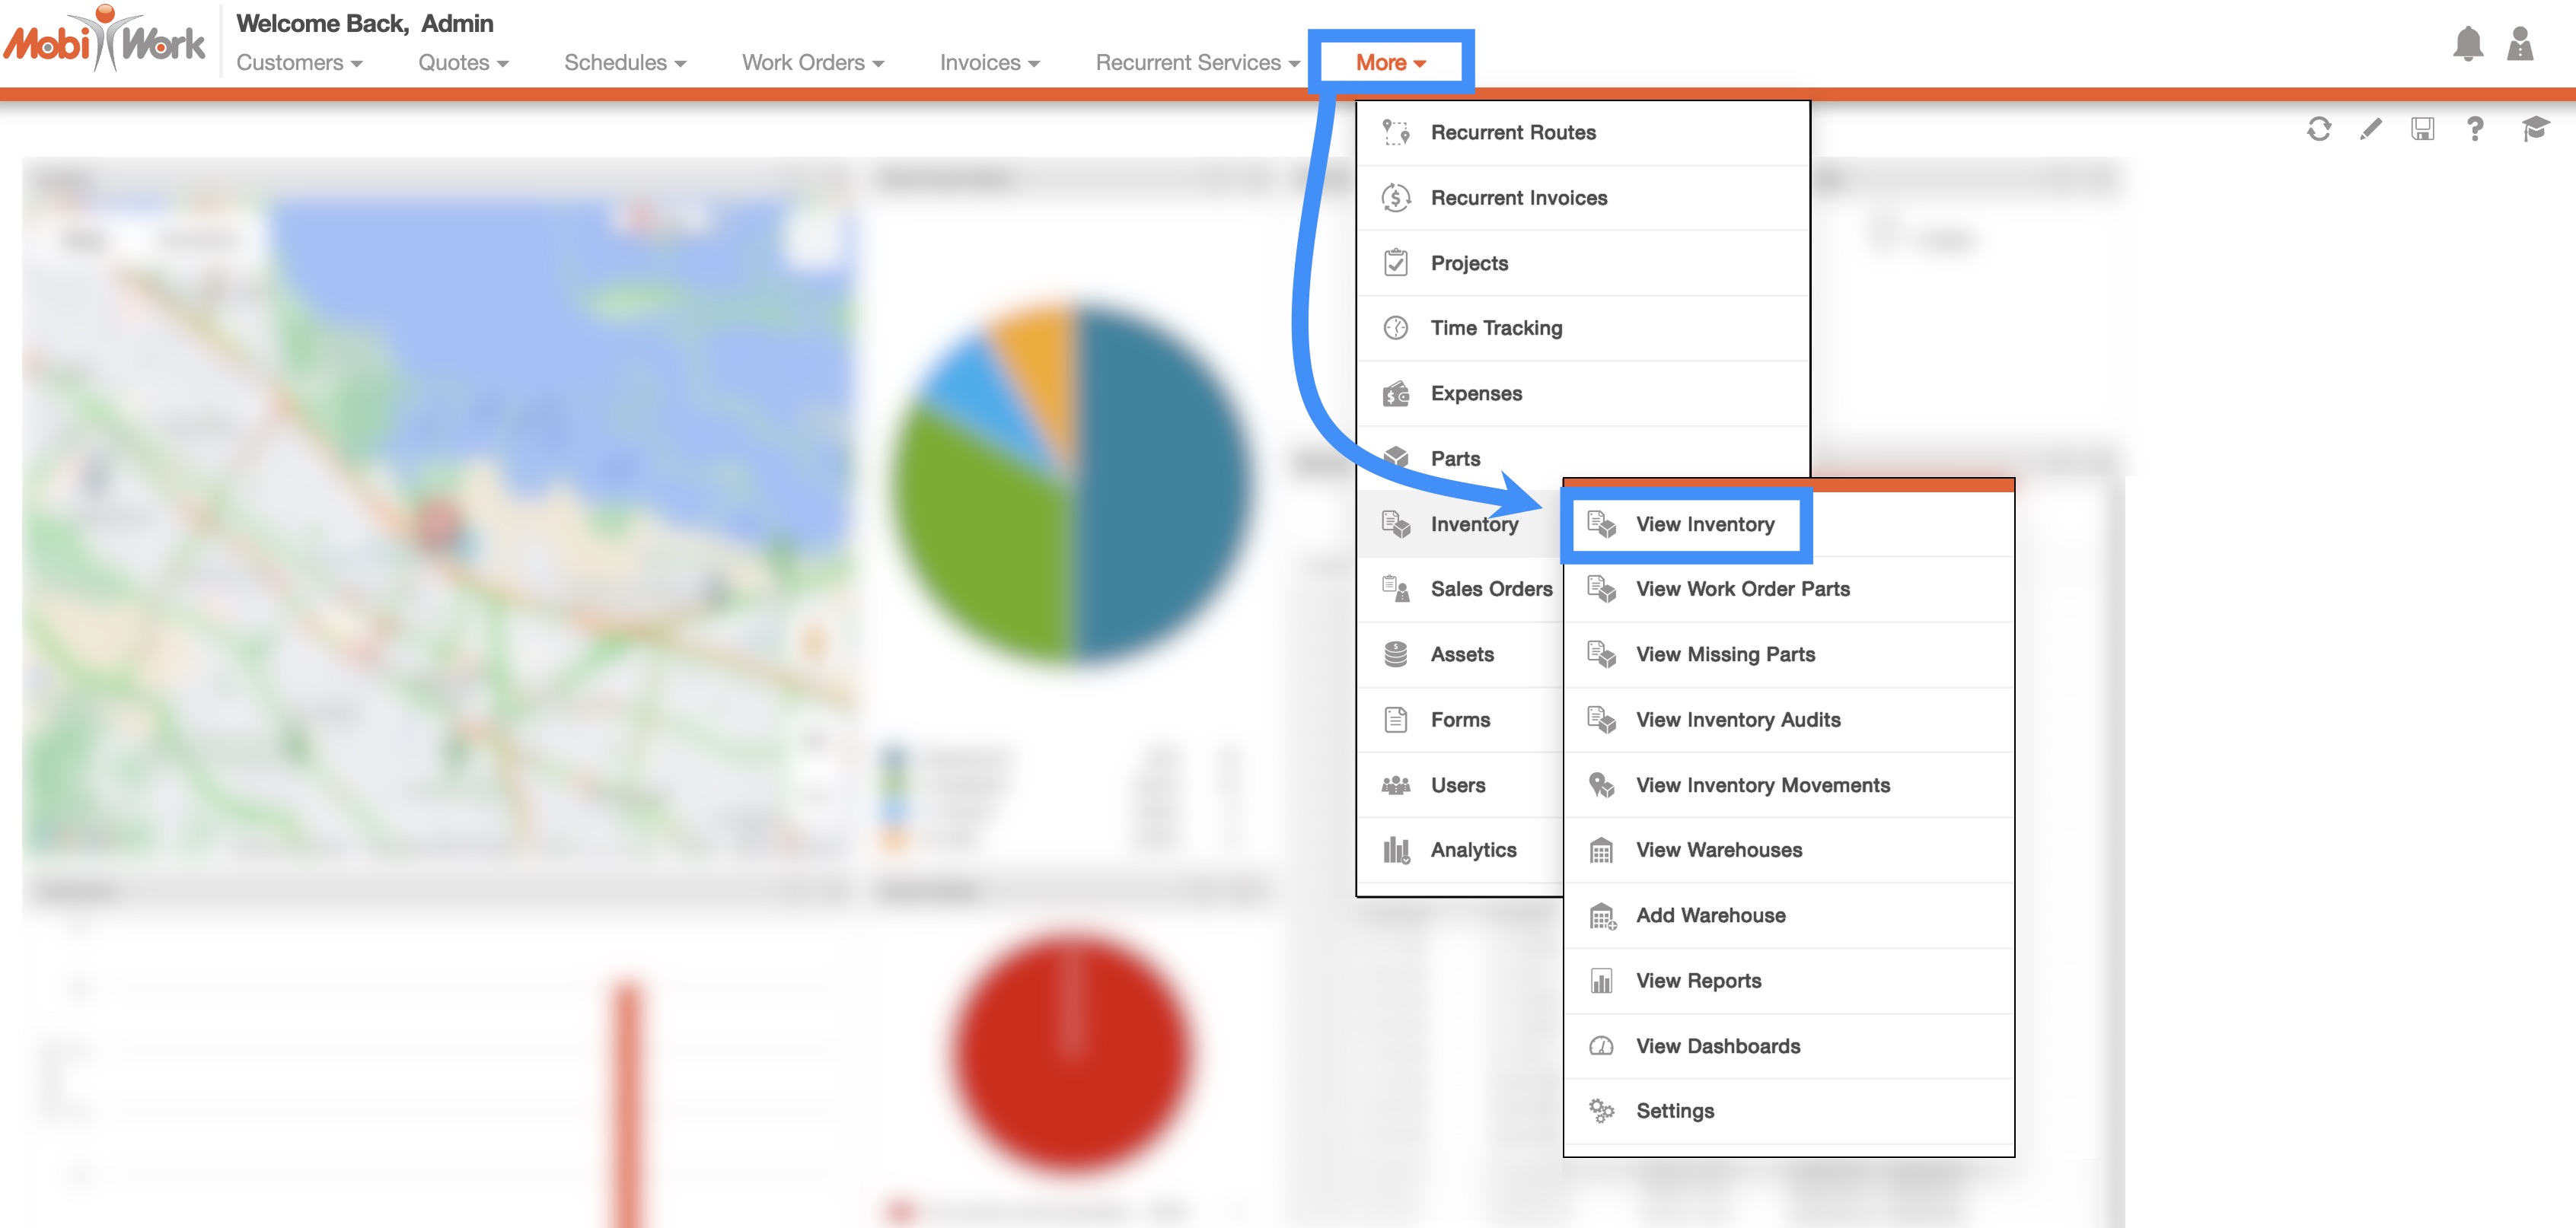Click the graduation cap tutorial icon
This screenshot has height=1228, width=2576.
click(2534, 129)
